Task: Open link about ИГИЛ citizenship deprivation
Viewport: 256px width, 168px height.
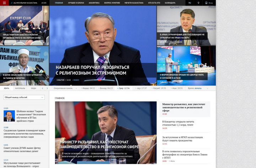Action: pyautogui.click(x=182, y=139)
